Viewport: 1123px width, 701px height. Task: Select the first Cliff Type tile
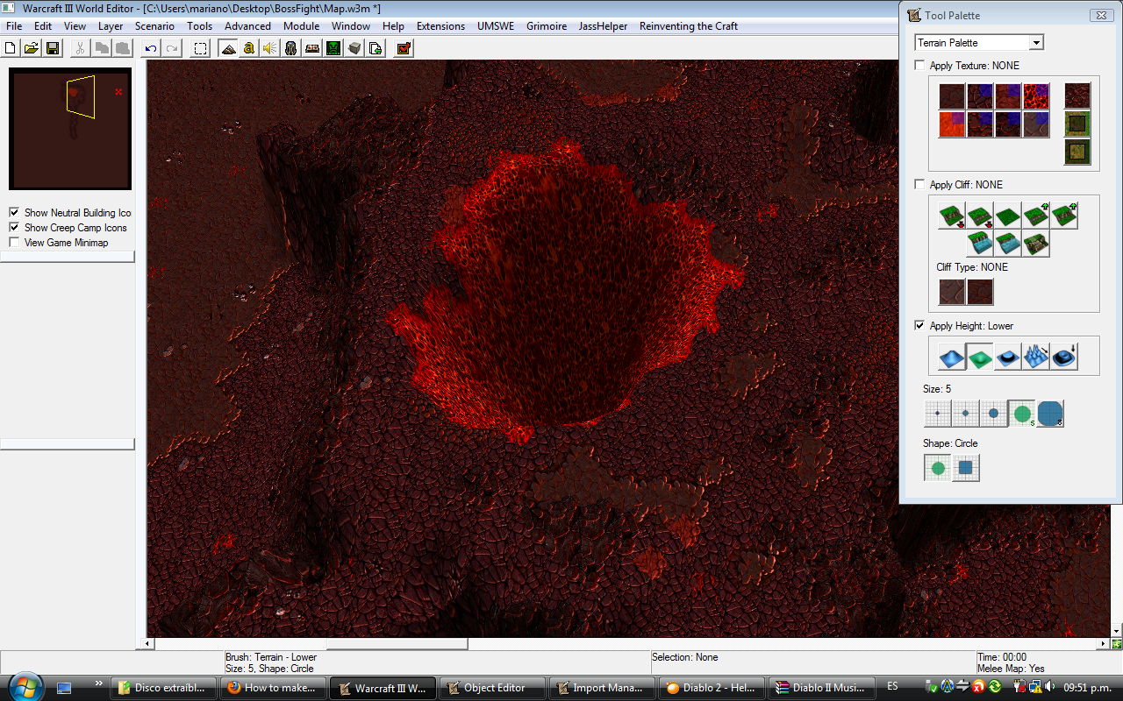click(951, 292)
